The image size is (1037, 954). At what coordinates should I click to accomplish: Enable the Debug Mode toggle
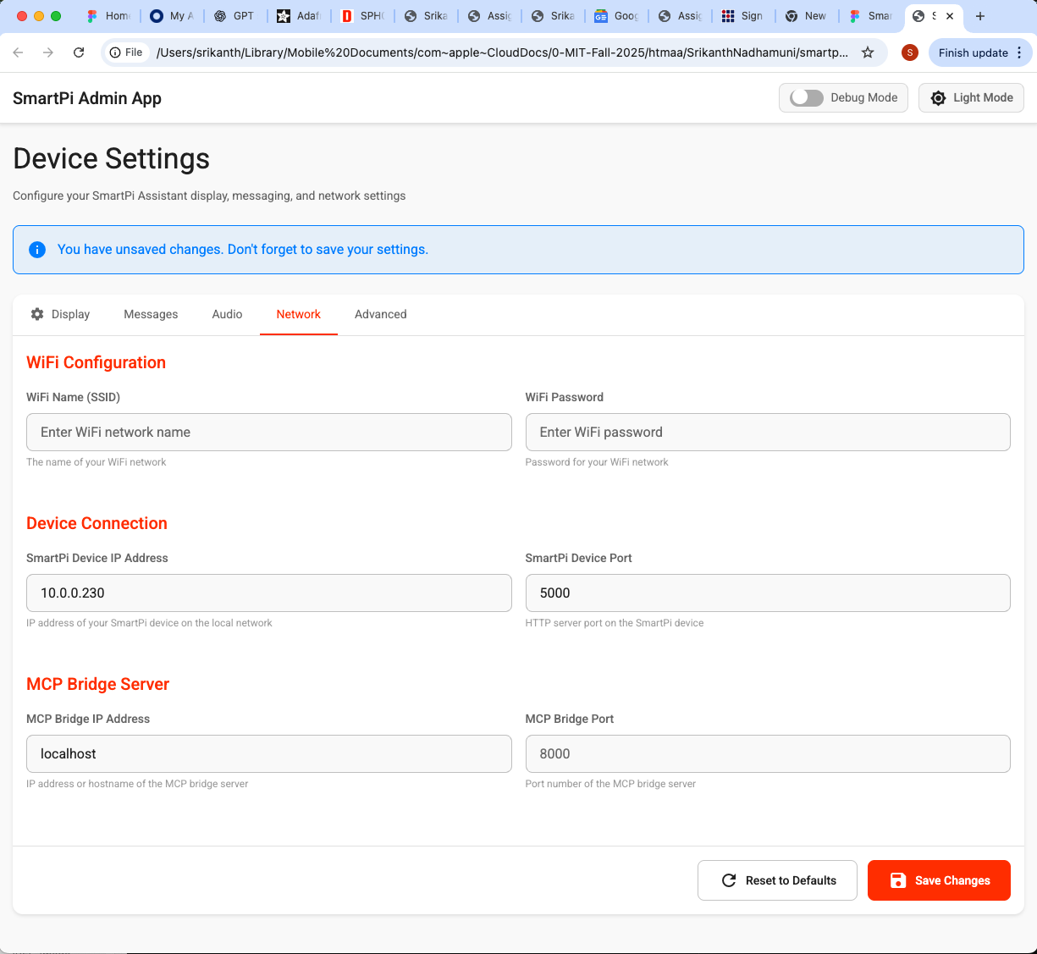pyautogui.click(x=806, y=97)
